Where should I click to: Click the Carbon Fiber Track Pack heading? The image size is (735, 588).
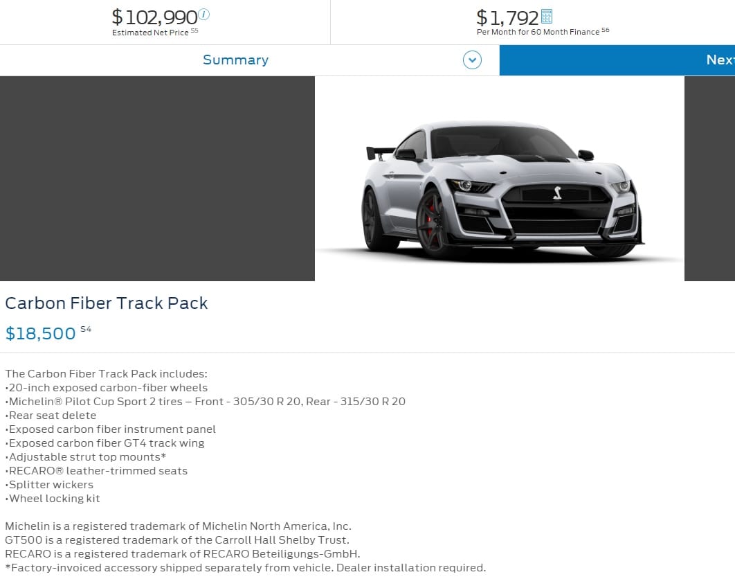pyautogui.click(x=107, y=303)
